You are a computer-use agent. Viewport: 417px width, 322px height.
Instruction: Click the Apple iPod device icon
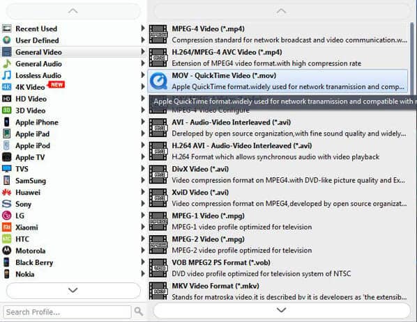7,145
